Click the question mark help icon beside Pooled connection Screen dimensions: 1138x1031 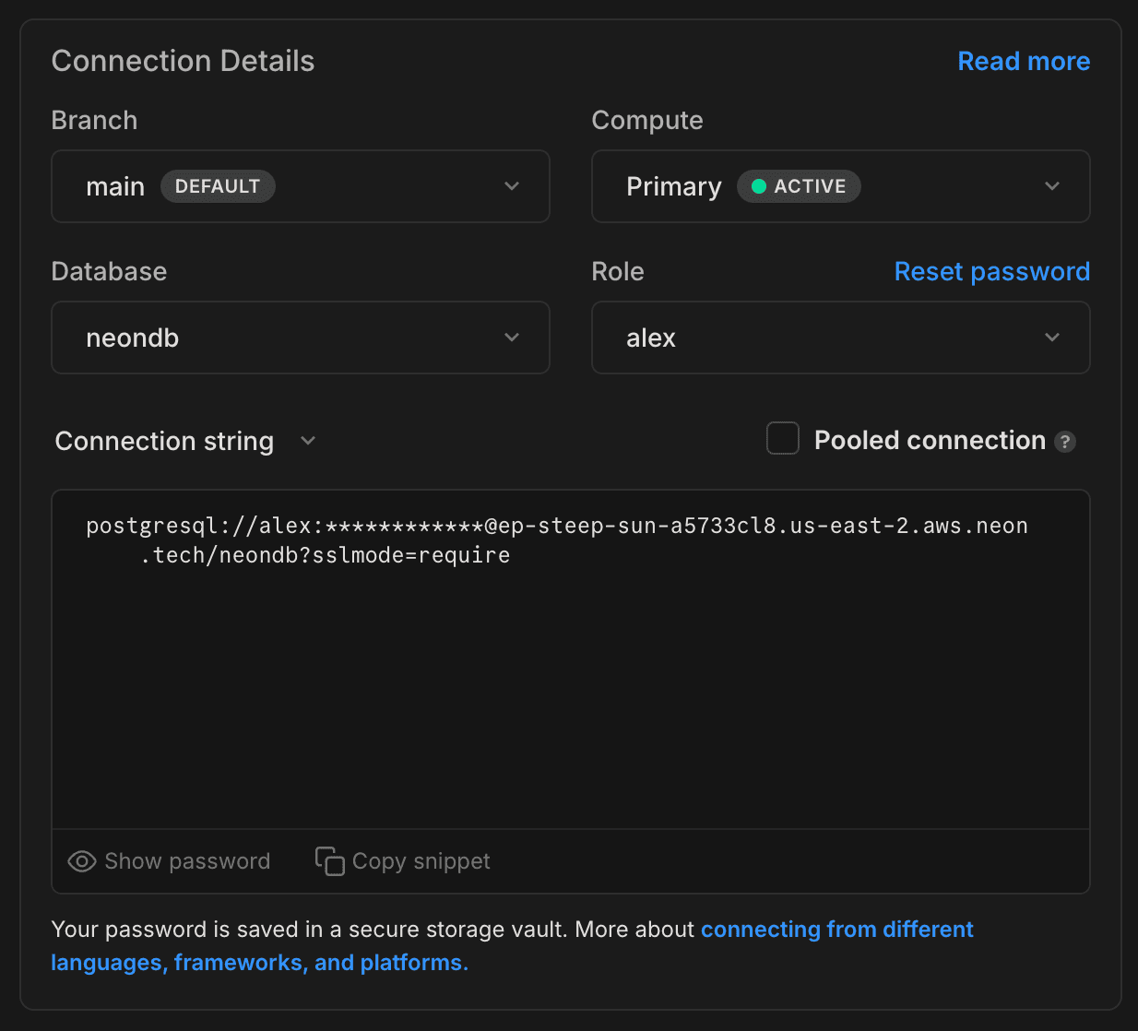[x=1065, y=442]
